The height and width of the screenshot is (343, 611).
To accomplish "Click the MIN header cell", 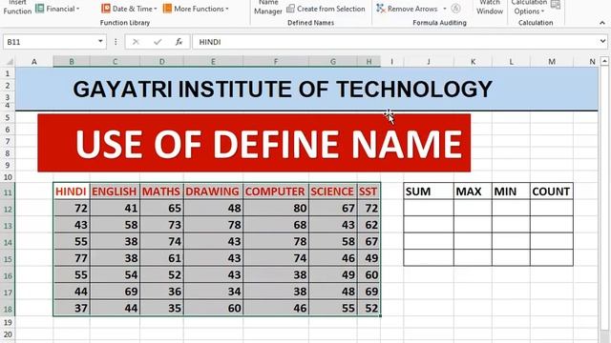I will point(511,192).
